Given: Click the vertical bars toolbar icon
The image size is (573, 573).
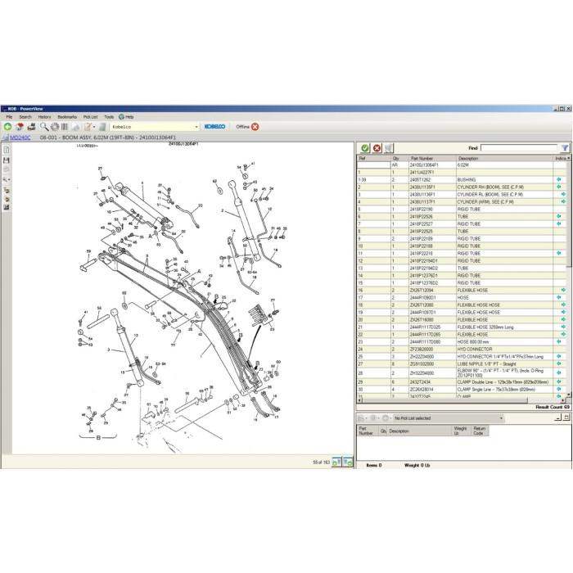Looking at the screenshot, I should click(x=65, y=127).
